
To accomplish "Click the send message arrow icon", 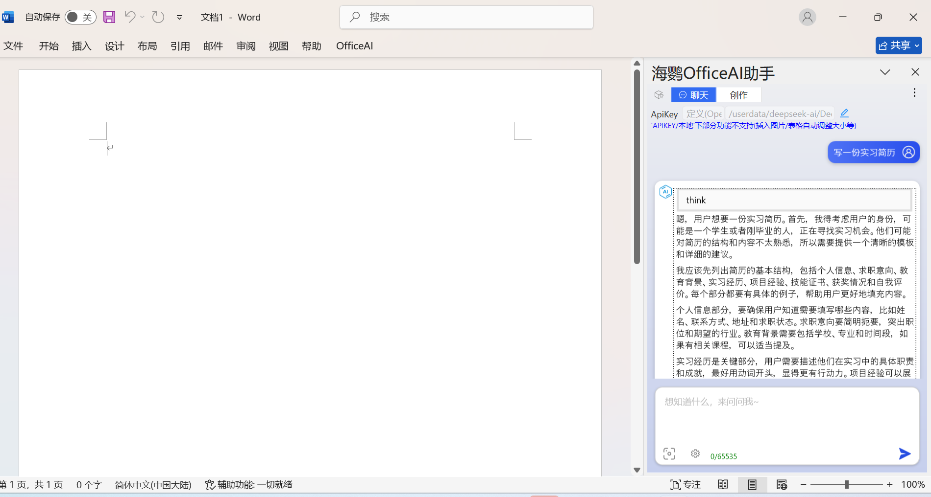I will click(x=905, y=454).
